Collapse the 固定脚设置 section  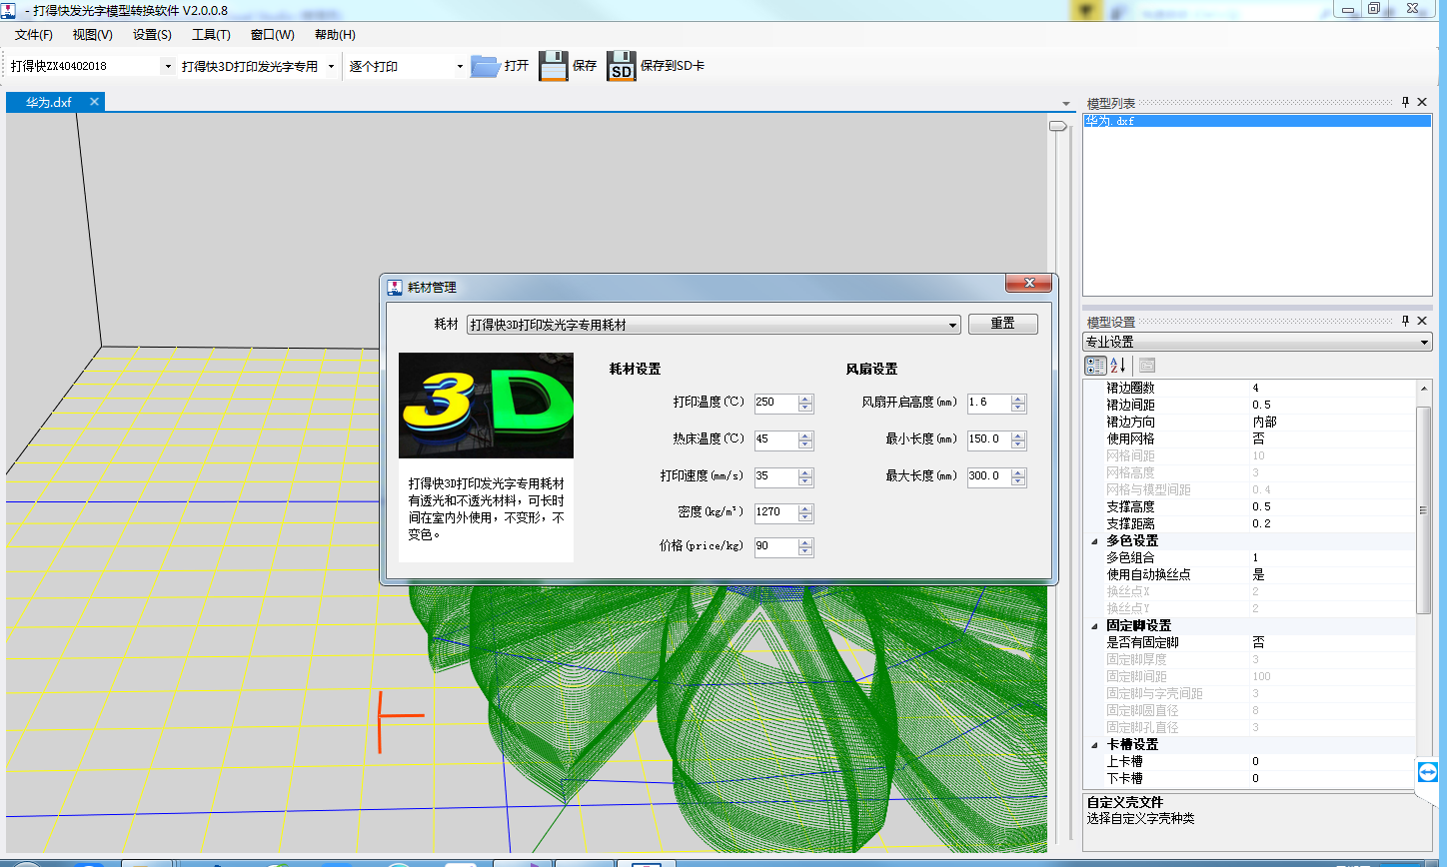click(1092, 625)
